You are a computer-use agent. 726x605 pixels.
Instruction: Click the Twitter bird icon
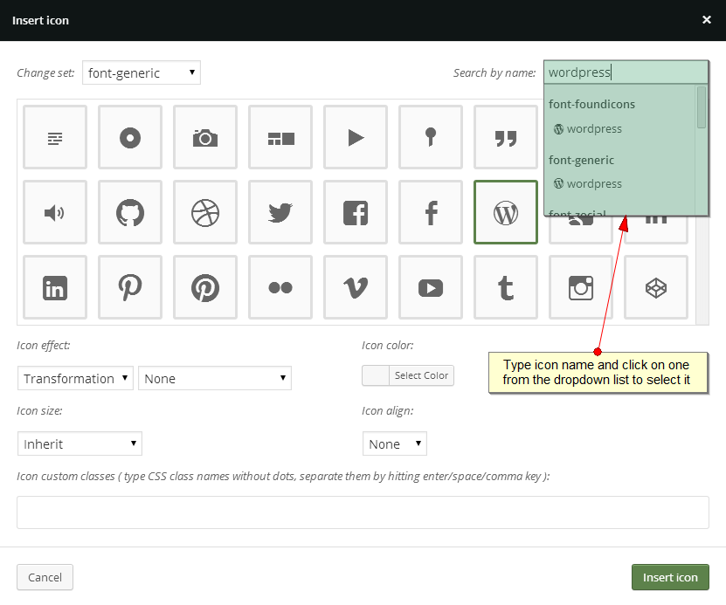point(280,212)
